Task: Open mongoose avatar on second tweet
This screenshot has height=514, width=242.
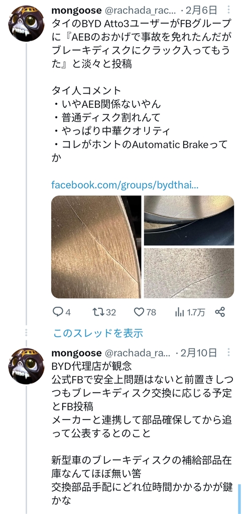Action: [26, 366]
